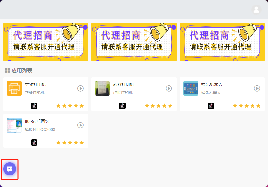
Task: Open the user profile avatar icon
Action: (256, 10)
